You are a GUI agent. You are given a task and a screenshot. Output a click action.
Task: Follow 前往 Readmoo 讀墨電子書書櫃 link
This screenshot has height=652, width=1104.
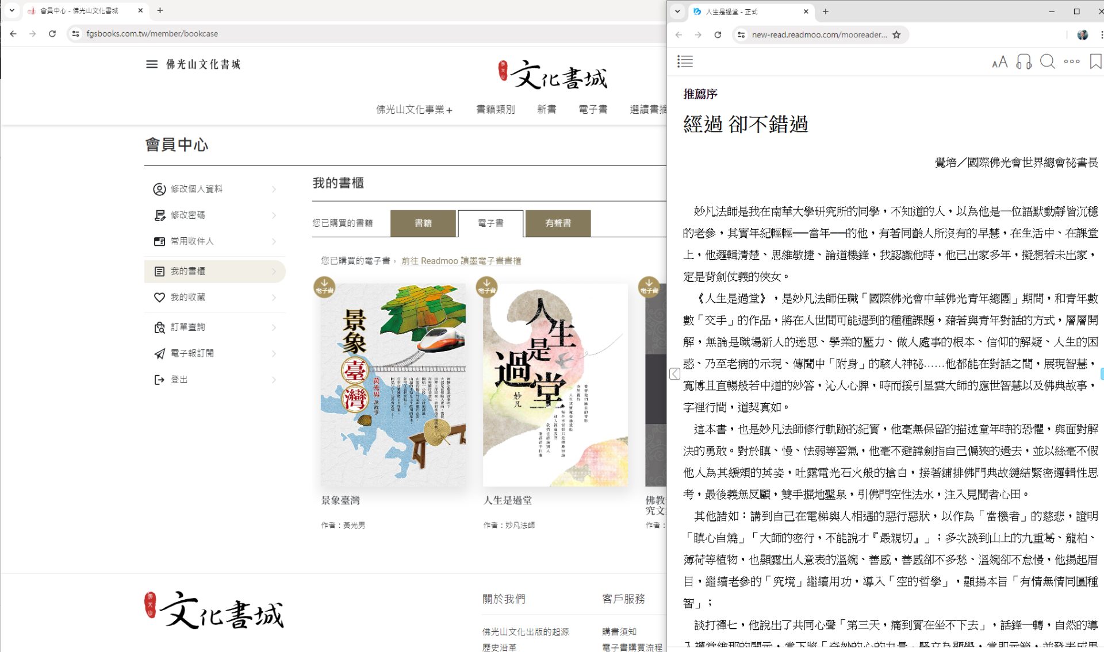[461, 261]
